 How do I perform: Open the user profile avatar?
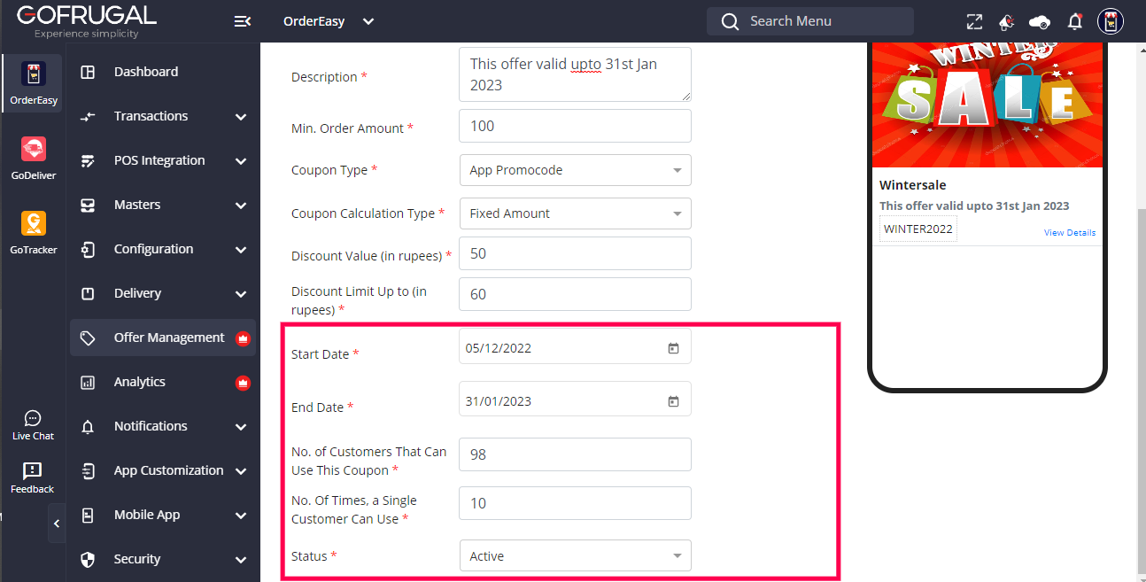click(x=1111, y=21)
